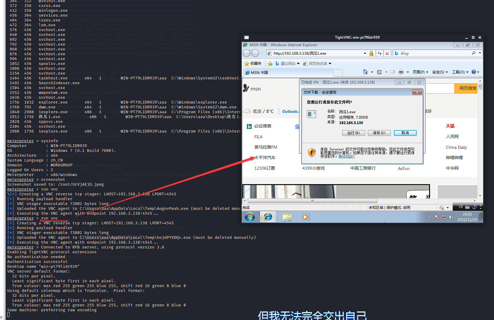Click the Read Mail envelope icon
494x320 pixels.
392,72
